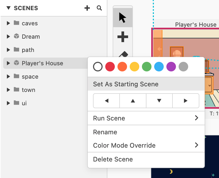This screenshot has height=178, width=219.
Task: Click Delete Scene option
Action: click(113, 159)
